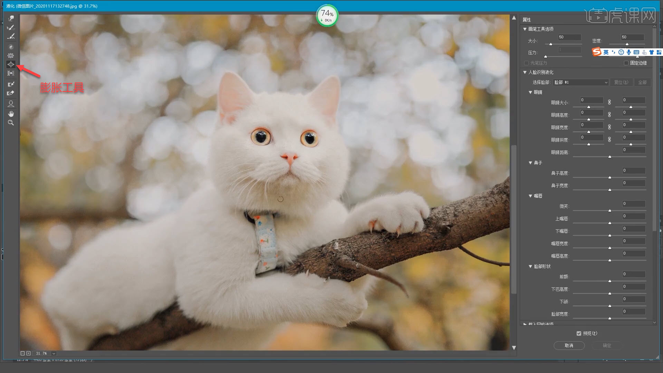The image size is (663, 373).
Task: Select the Reconstruct tool
Action: point(11,27)
